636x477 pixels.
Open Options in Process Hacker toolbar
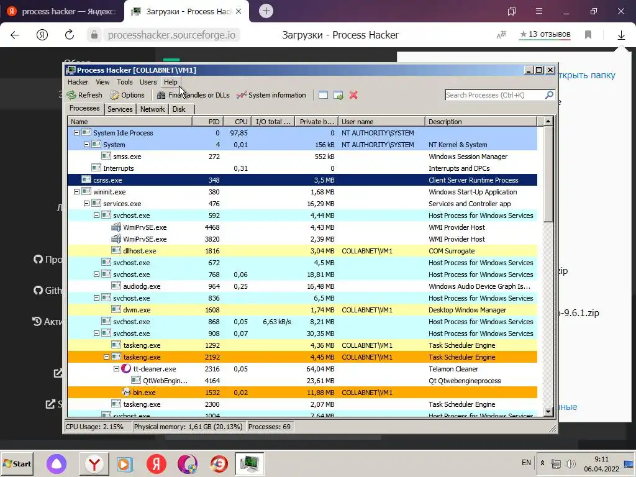[127, 95]
